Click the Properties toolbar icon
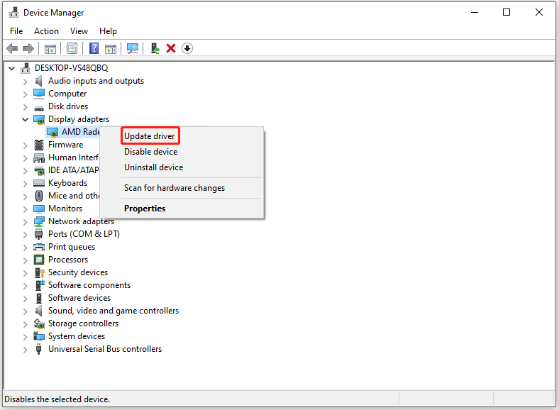The width and height of the screenshot is (559, 410). coord(72,48)
